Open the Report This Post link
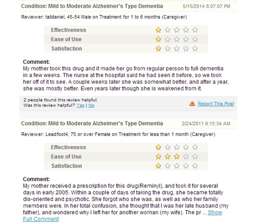 [216, 103]
